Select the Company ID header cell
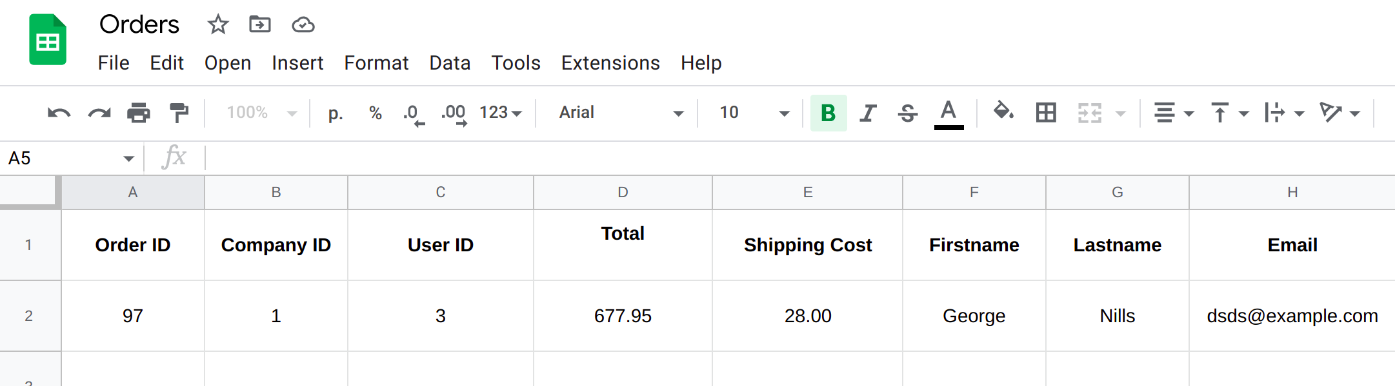Image resolution: width=1395 pixels, height=386 pixels. [x=276, y=245]
